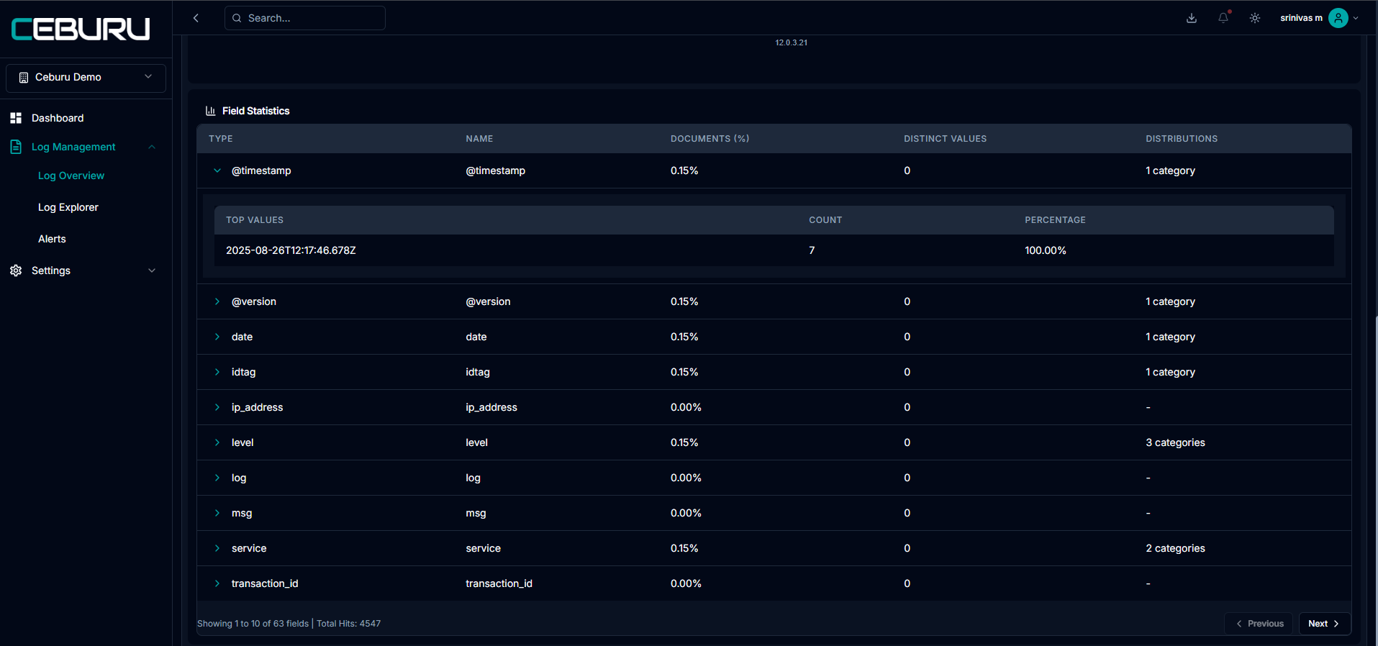Click the search magnifier icon

pos(237,18)
